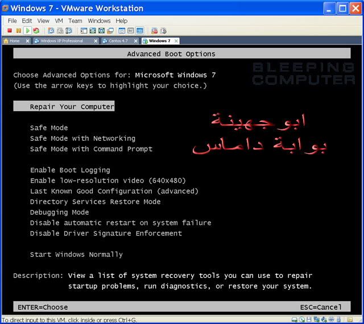
Task: Open the Help menu
Action: coord(122,20)
